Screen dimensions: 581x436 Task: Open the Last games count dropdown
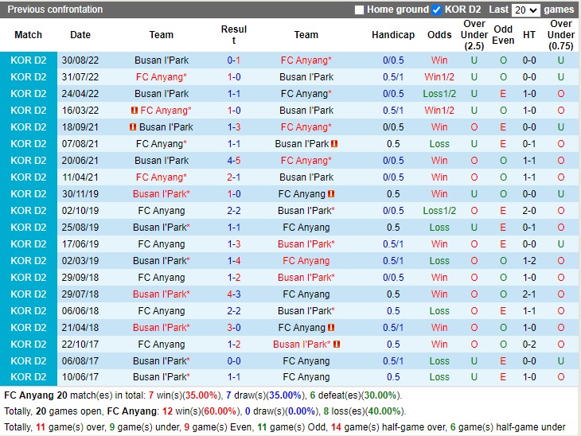coord(525,10)
